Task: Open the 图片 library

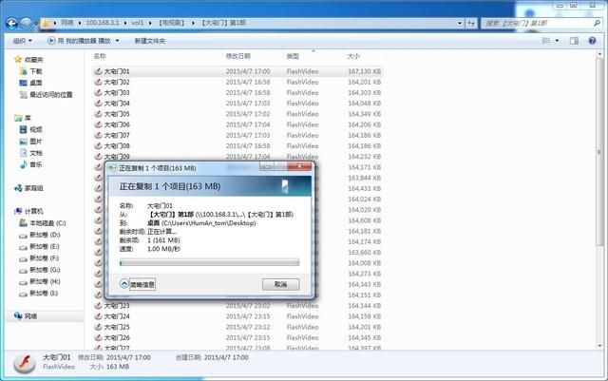Action: point(36,142)
